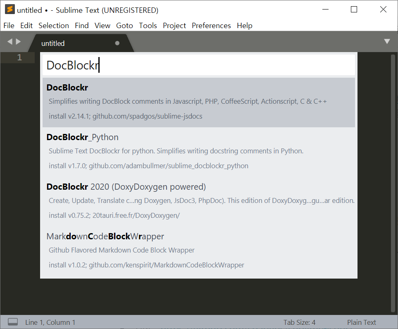Close the untitled tab via its dot
Image resolution: width=398 pixels, height=329 pixels.
click(117, 43)
